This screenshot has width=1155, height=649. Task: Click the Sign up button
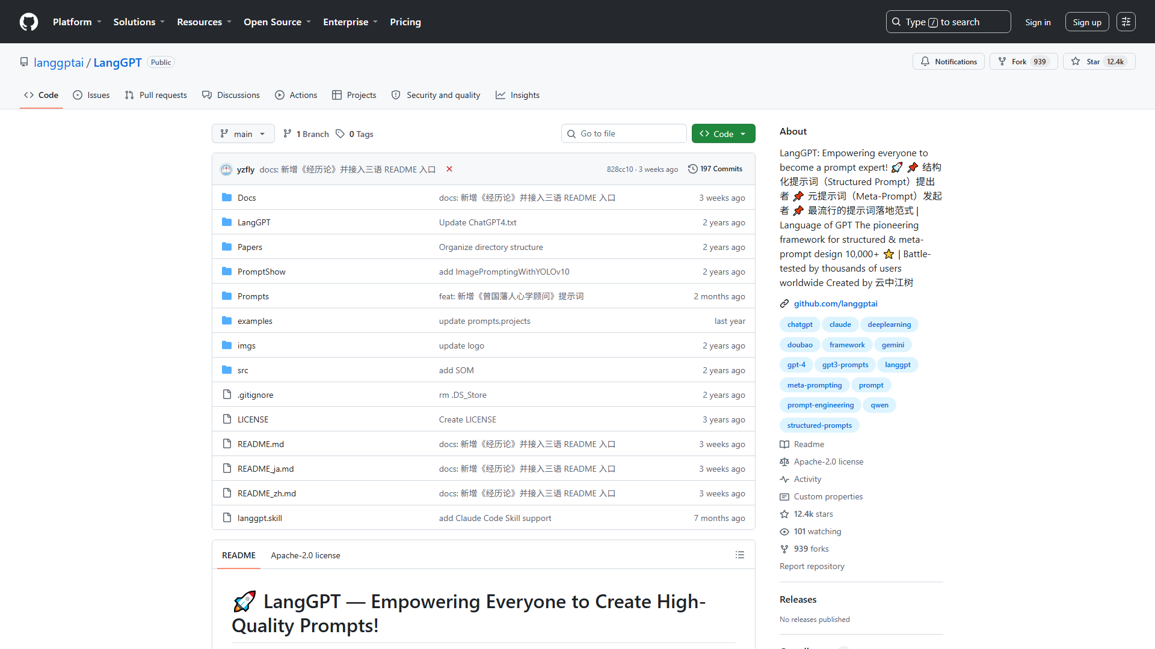pyautogui.click(x=1087, y=22)
